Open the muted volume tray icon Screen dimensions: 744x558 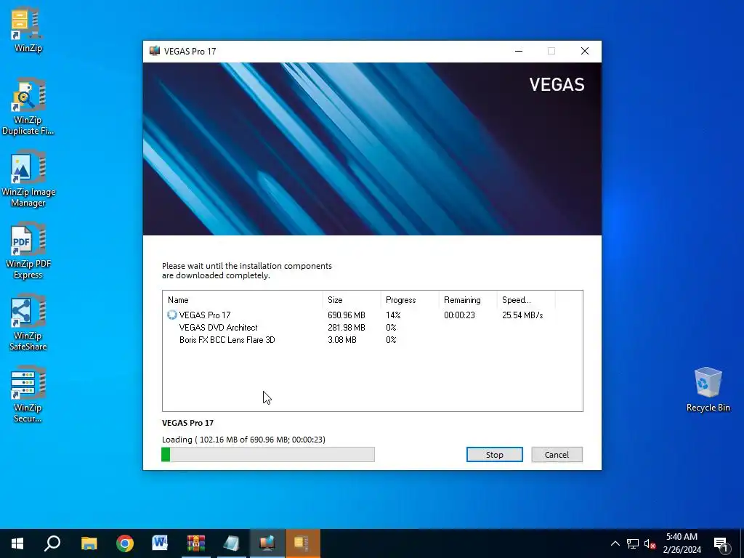coord(650,543)
